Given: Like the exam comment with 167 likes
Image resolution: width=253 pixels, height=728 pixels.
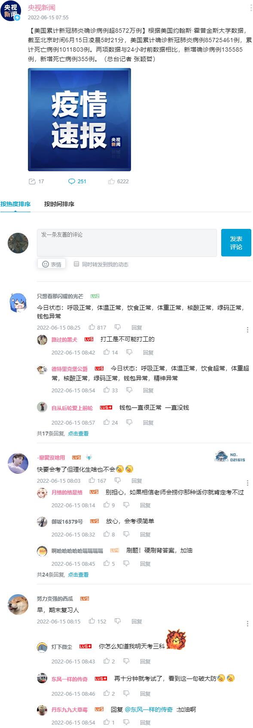Looking at the screenshot, I should pyautogui.click(x=92, y=481).
